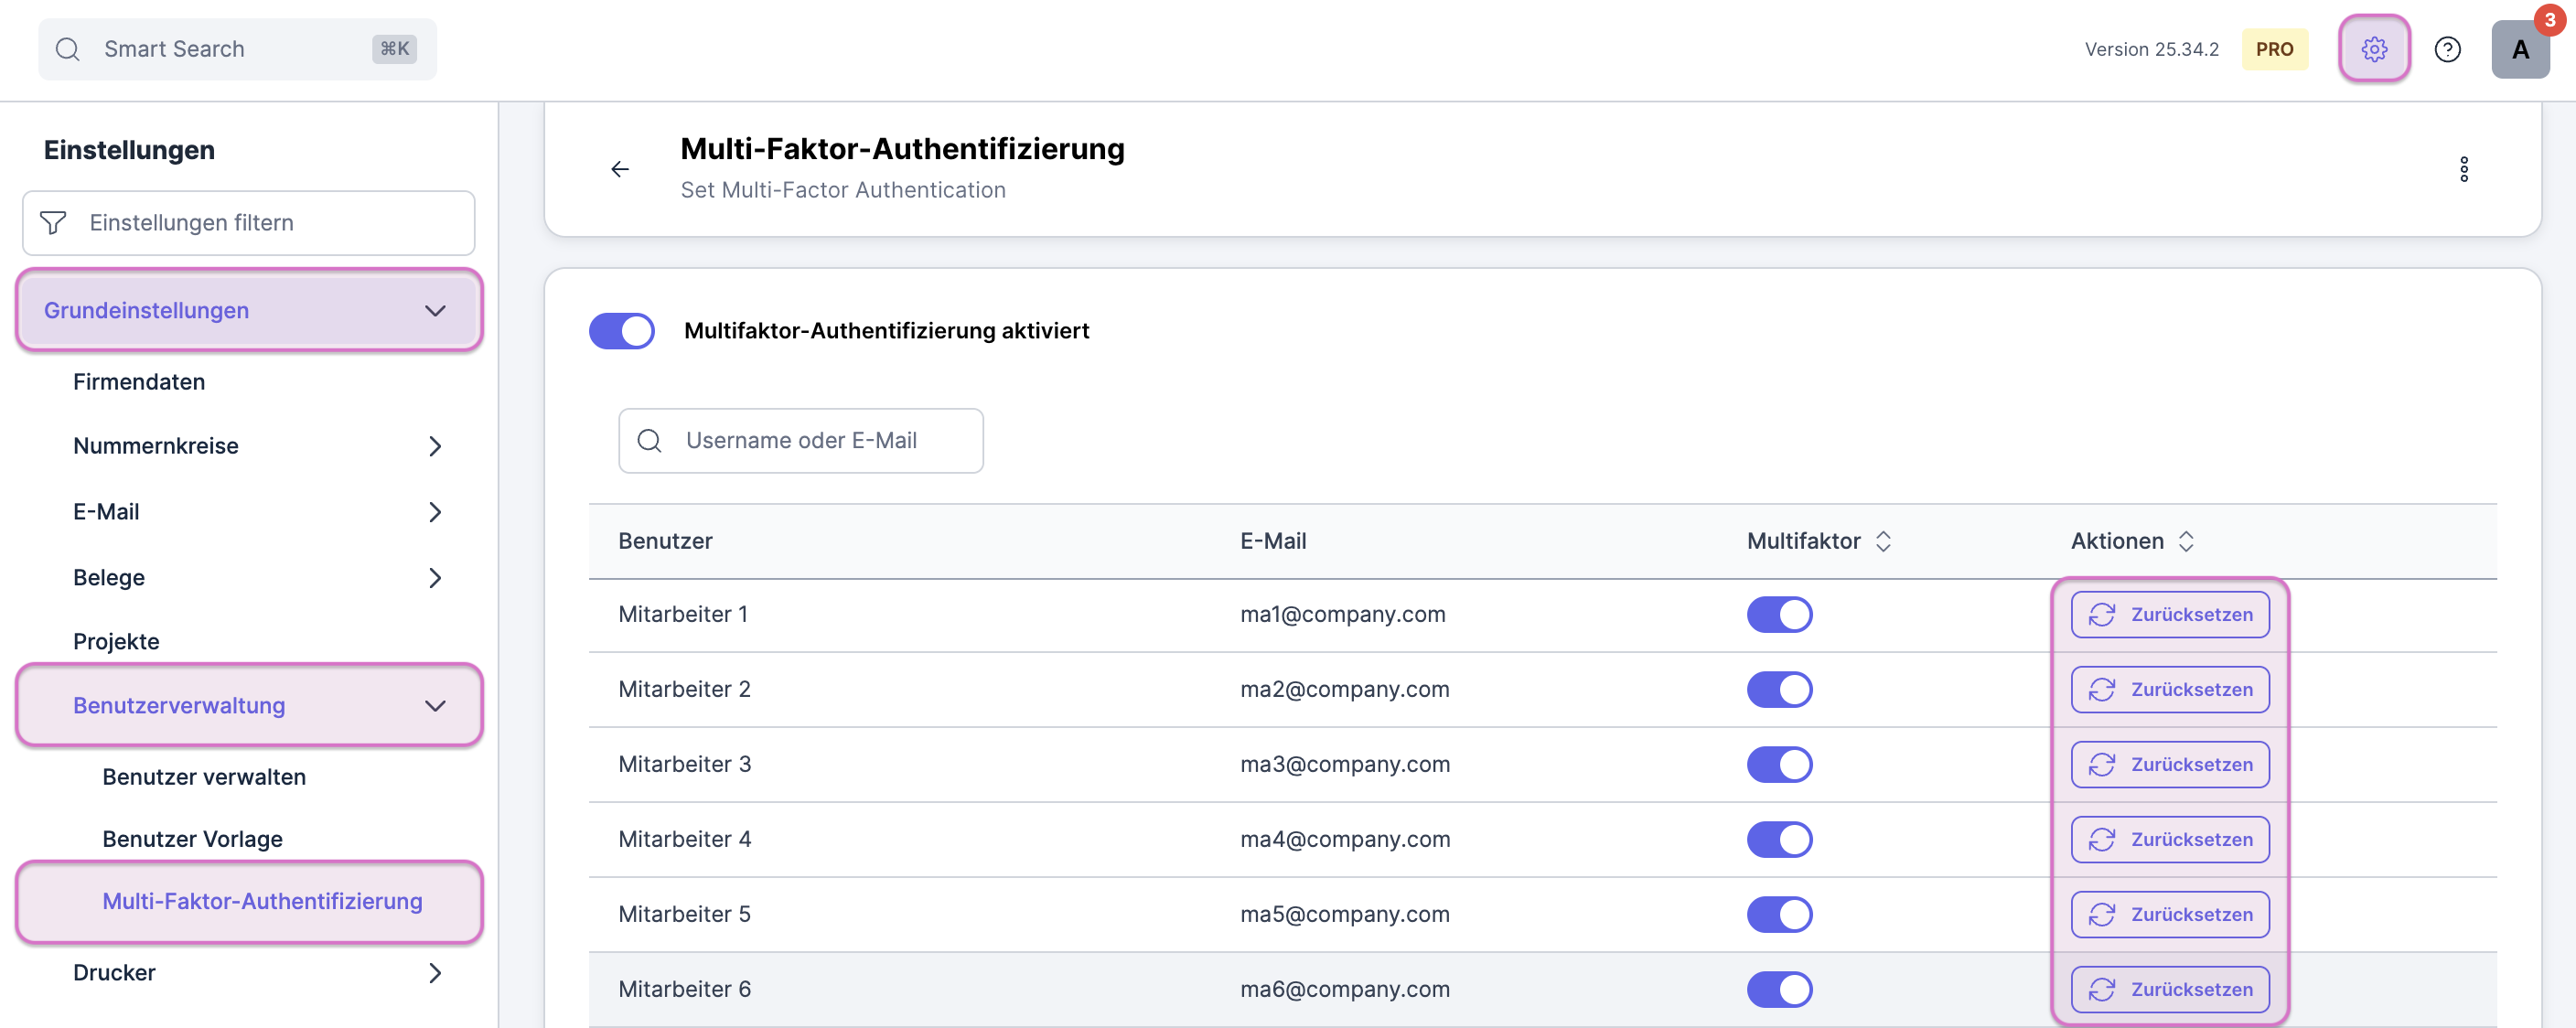
Task: Sort by the Multifaktor column arrows
Action: [x=1883, y=541]
